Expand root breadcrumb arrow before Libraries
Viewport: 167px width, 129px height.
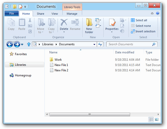tap(39, 44)
